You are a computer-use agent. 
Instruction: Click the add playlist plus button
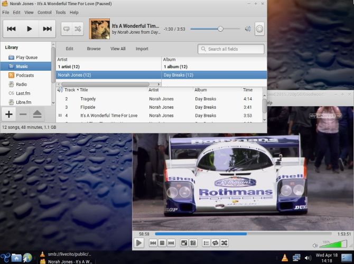9,114
